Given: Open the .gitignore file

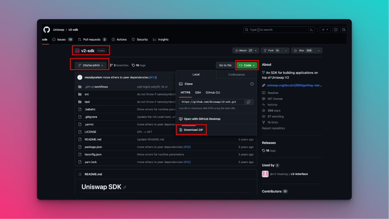Looking at the screenshot, I should (x=91, y=117).
